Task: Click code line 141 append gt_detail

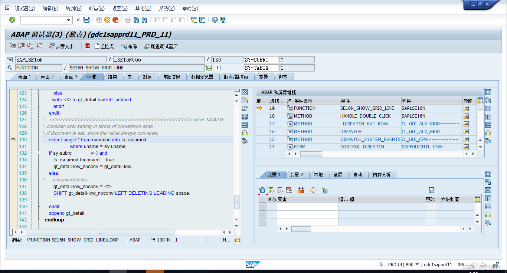Action: tap(67, 213)
